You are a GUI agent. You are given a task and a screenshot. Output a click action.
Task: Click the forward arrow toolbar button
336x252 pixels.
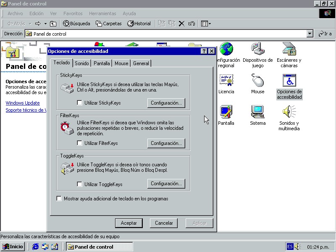click(38, 24)
